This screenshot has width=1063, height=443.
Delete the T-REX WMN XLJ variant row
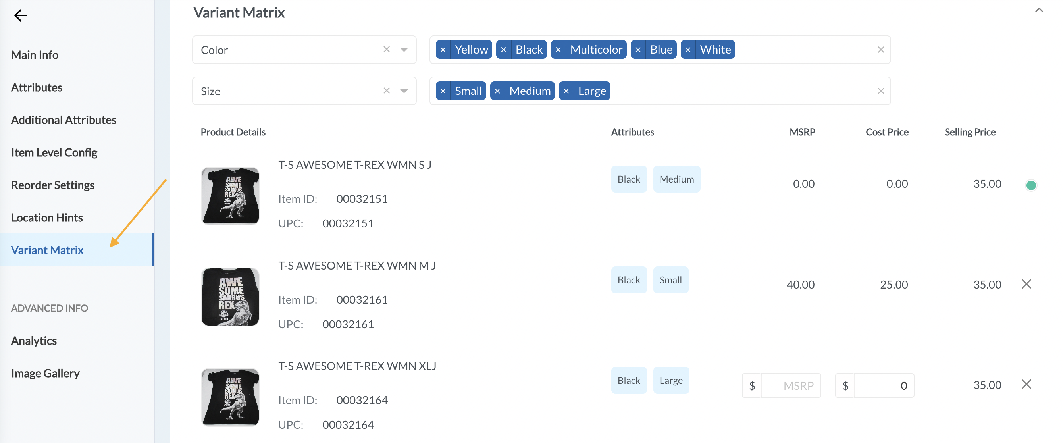click(x=1027, y=384)
